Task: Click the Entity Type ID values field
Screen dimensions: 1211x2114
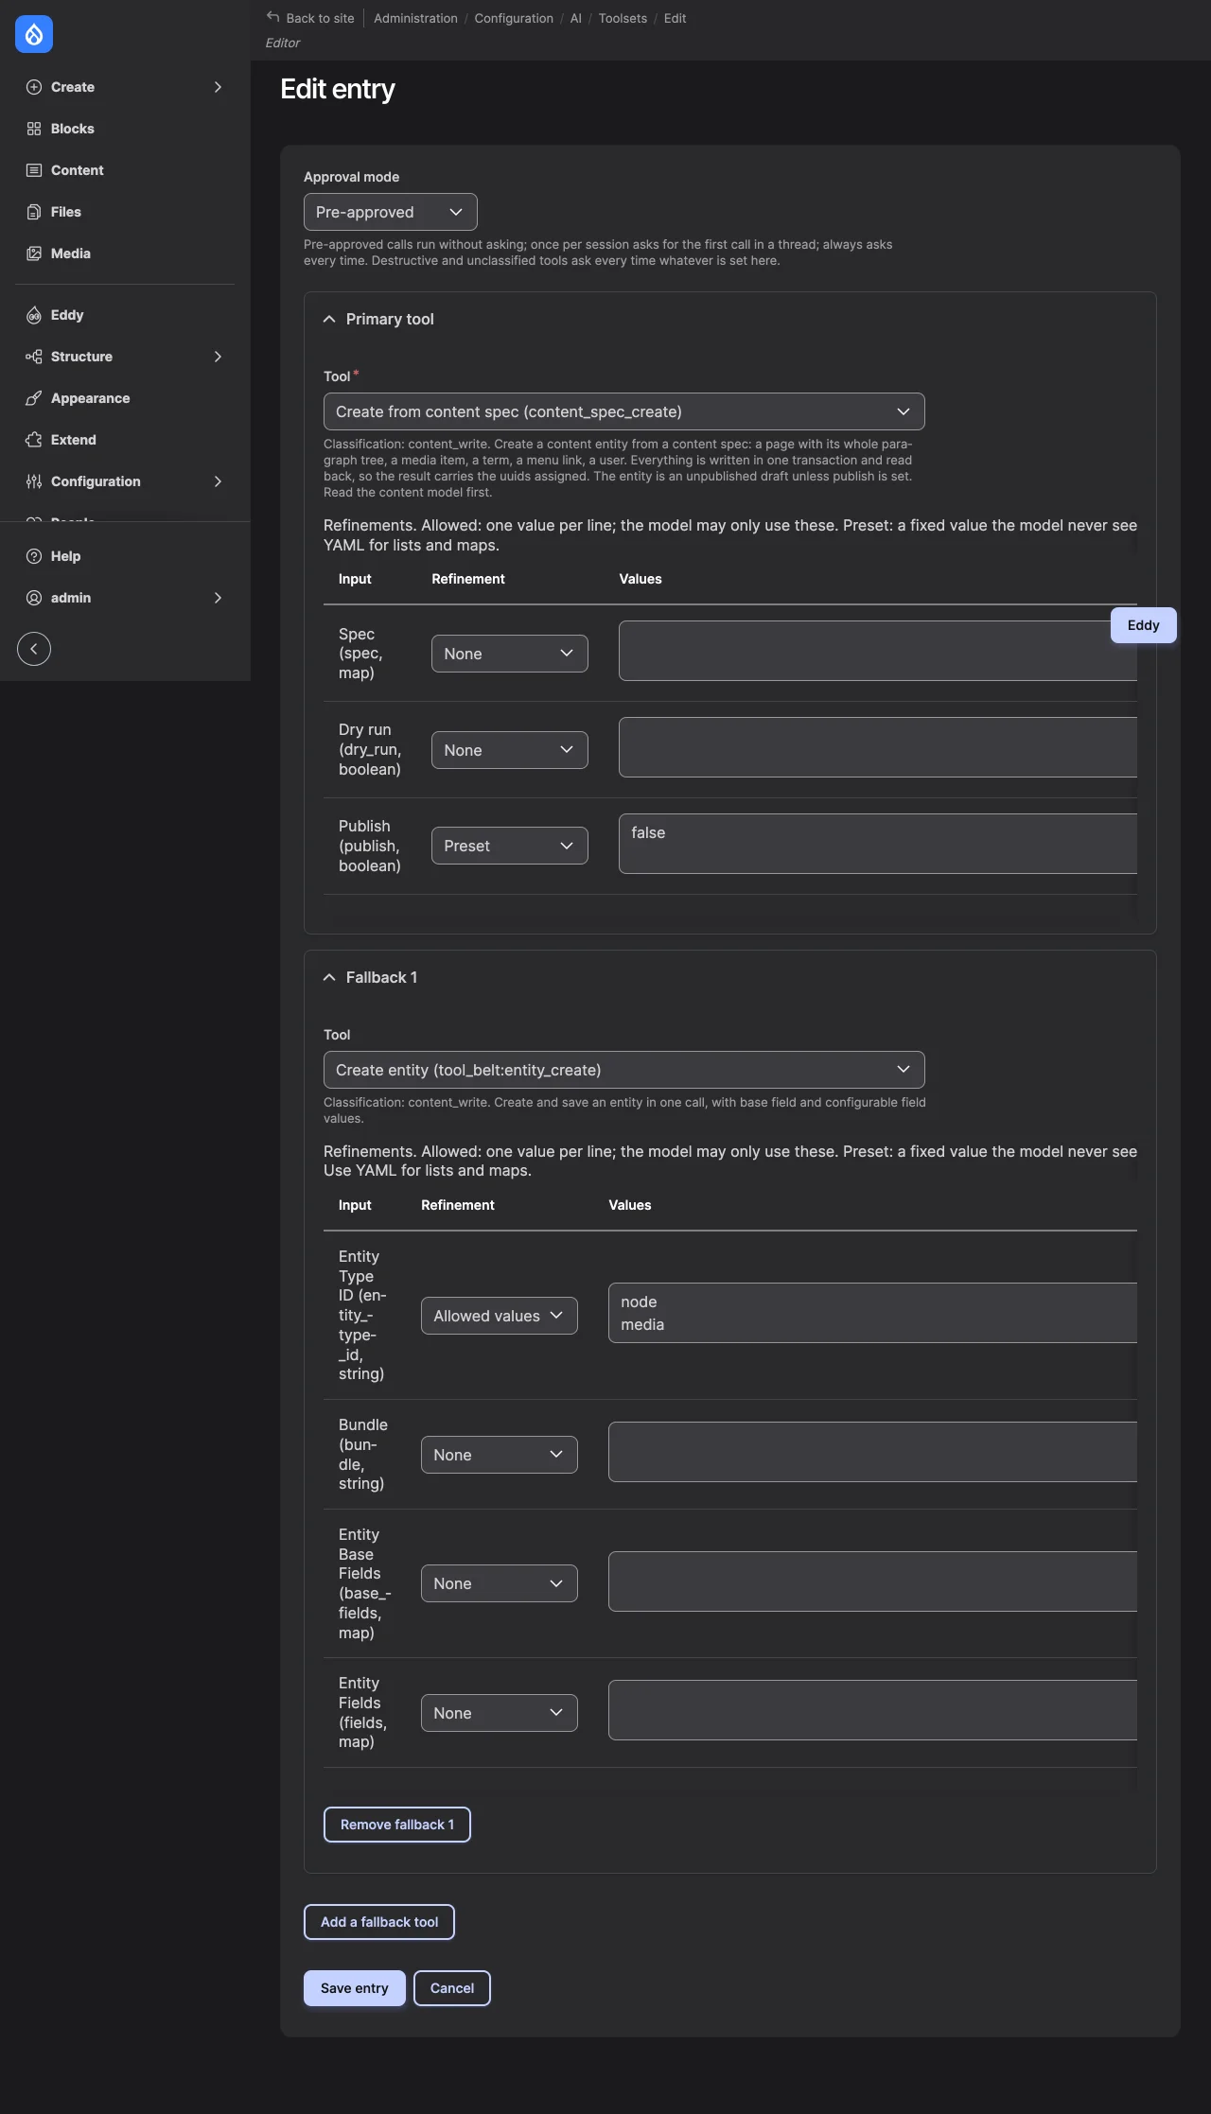Action: (x=872, y=1313)
